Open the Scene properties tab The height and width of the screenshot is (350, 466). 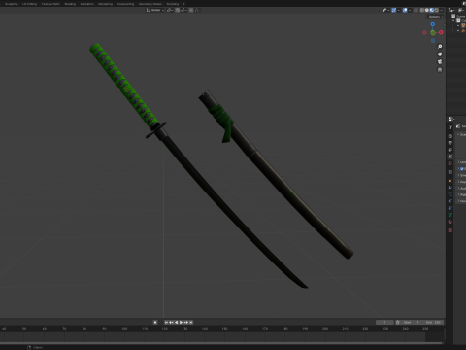click(x=450, y=157)
